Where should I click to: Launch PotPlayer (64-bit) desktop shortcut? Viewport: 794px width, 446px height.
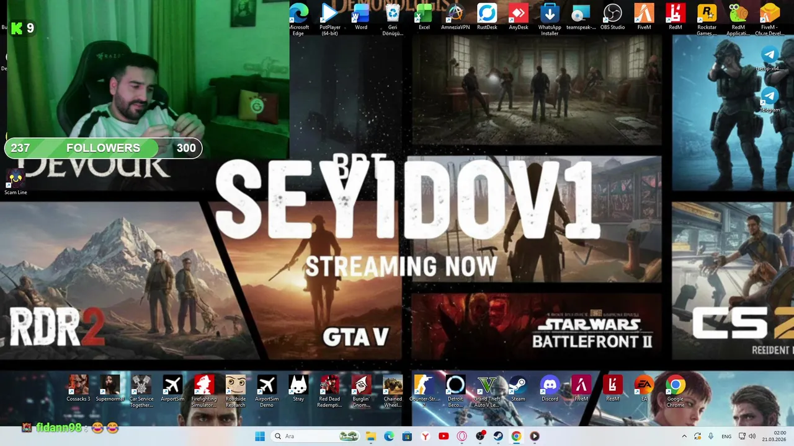click(329, 19)
